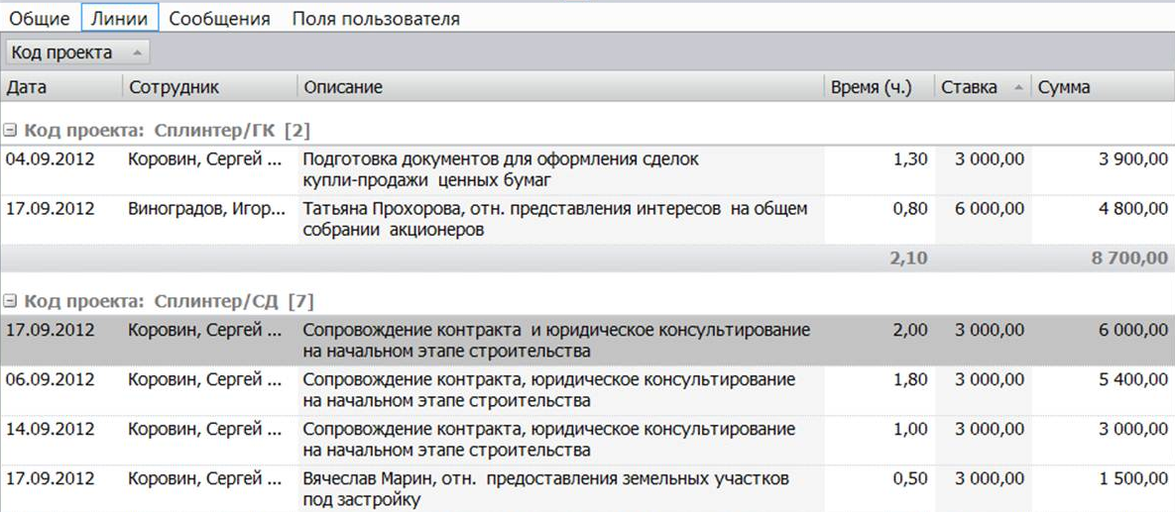The image size is (1175, 512).
Task: Sort by the Дата column header
Action: (59, 87)
